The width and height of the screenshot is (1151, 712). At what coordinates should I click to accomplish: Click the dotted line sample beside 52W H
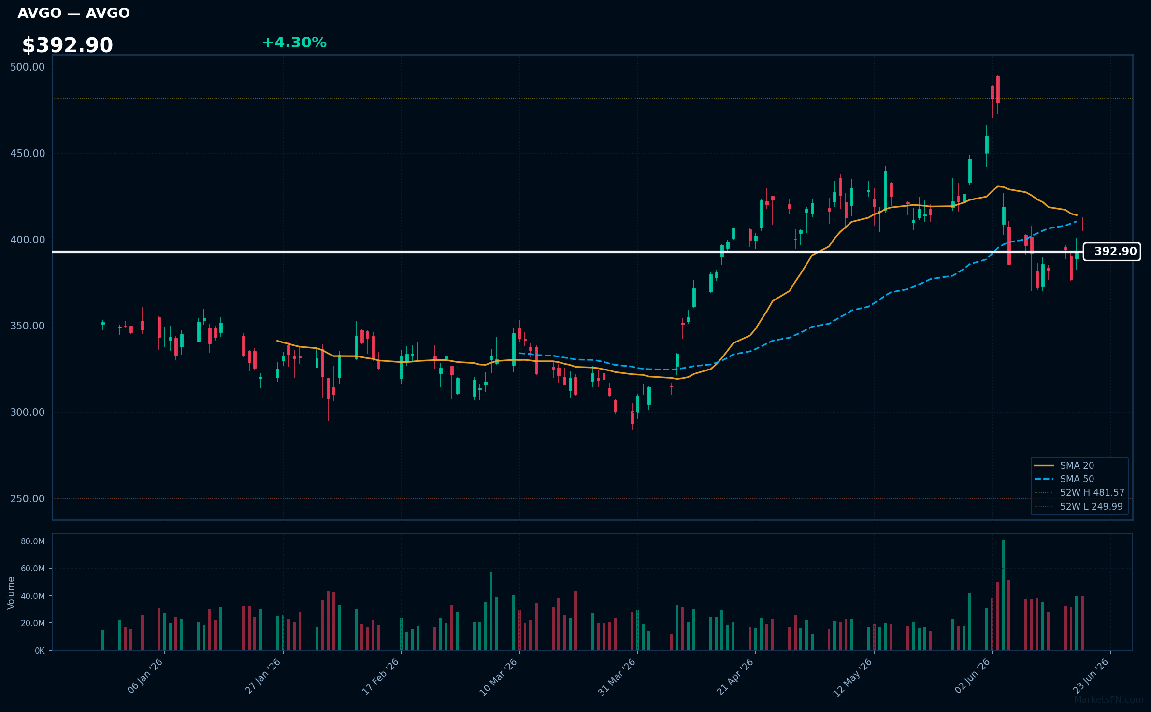pos(1044,492)
